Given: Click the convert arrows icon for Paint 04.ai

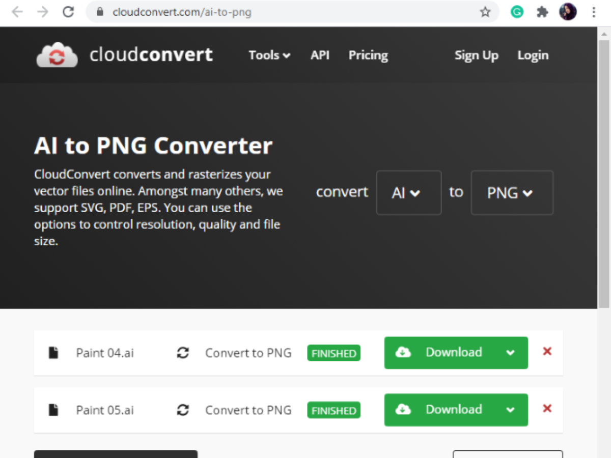Looking at the screenshot, I should point(183,353).
